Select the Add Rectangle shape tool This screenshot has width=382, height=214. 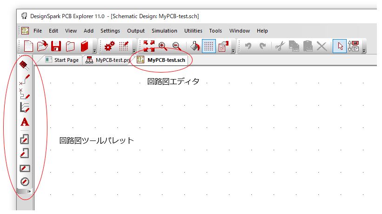click(x=25, y=168)
